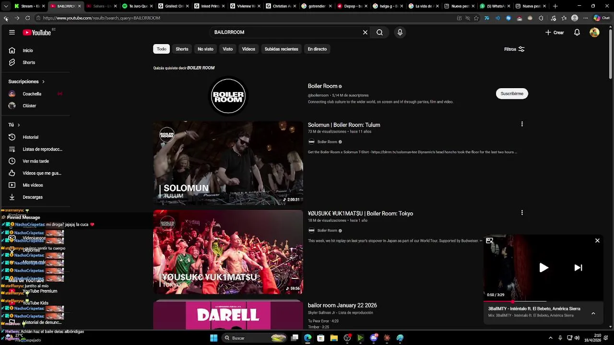Open the YouTube hamburger guide menu
This screenshot has width=614, height=345.
click(x=12, y=33)
